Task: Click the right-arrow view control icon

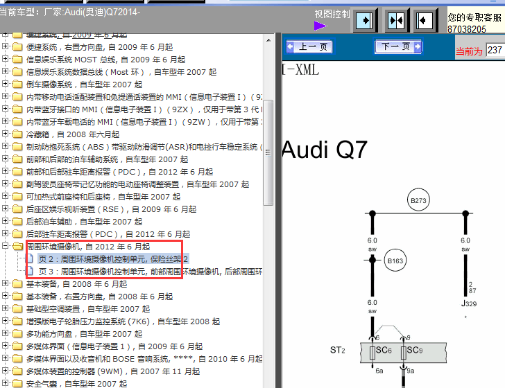Action: [365, 21]
